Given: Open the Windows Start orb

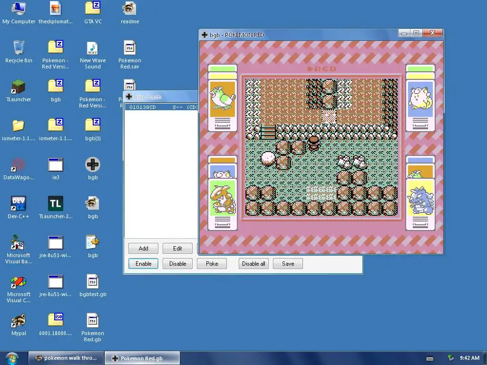Looking at the screenshot, I should point(12,358).
